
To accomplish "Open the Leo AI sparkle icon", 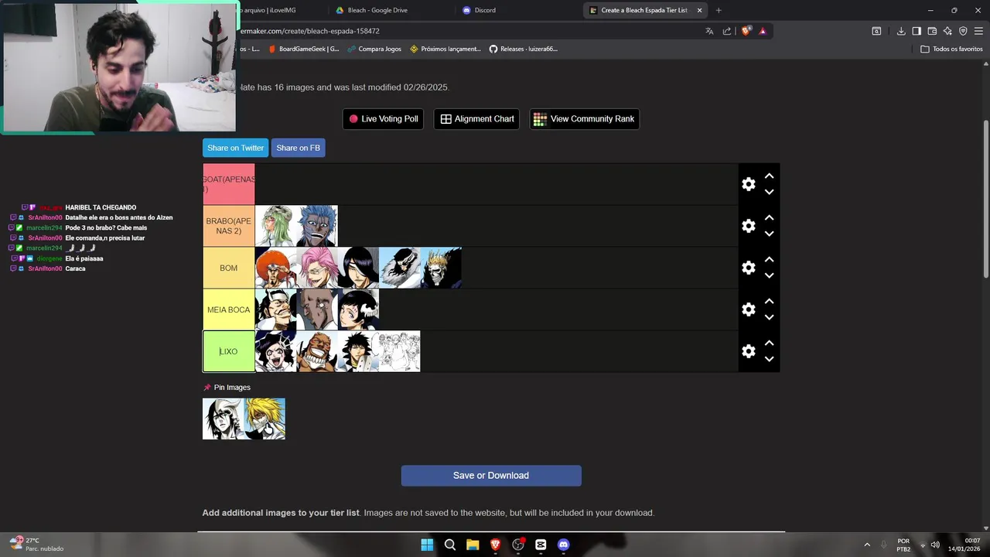I will click(x=947, y=31).
